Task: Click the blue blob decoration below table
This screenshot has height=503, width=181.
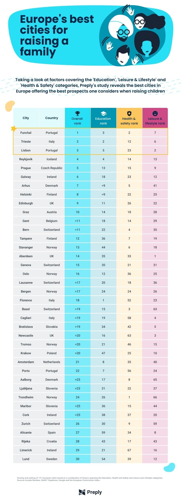Action: point(169,467)
